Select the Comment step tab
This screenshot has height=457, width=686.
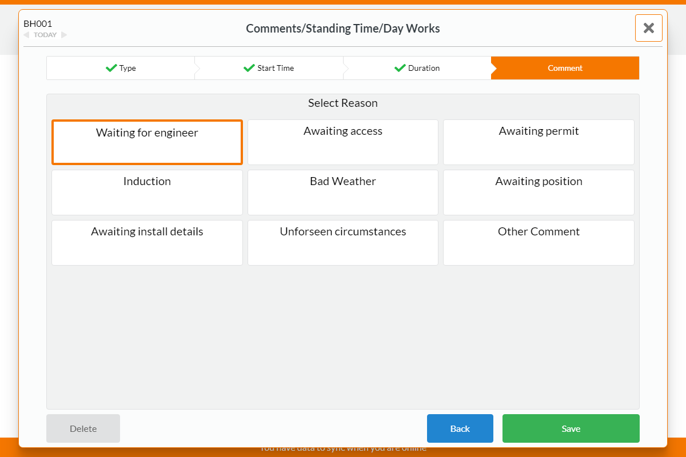point(565,68)
